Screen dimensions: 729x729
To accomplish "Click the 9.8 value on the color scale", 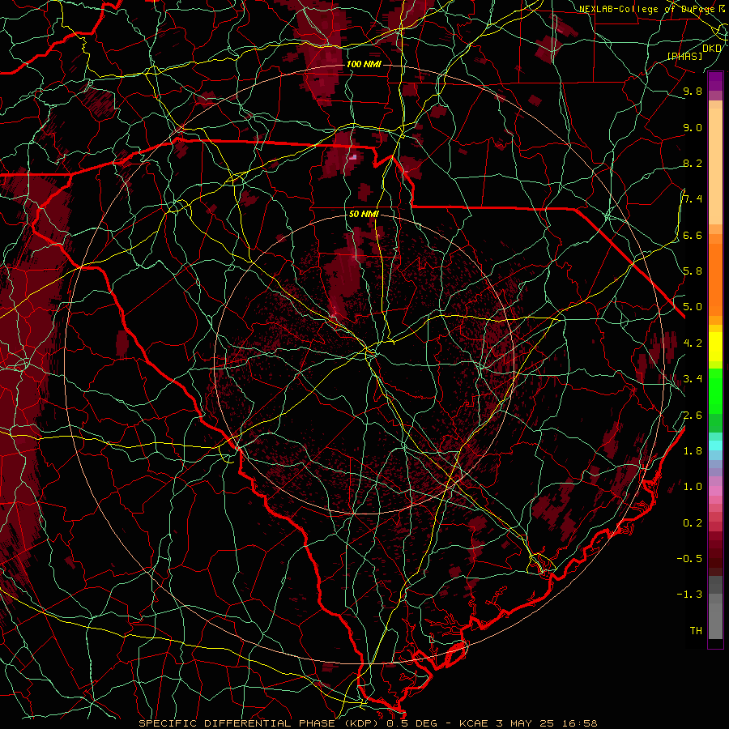I will click(693, 91).
